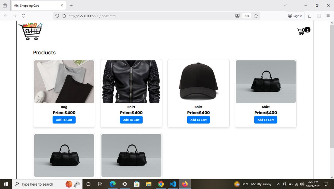
Task: Open the Extensions puzzle icon
Action: coord(310,16)
